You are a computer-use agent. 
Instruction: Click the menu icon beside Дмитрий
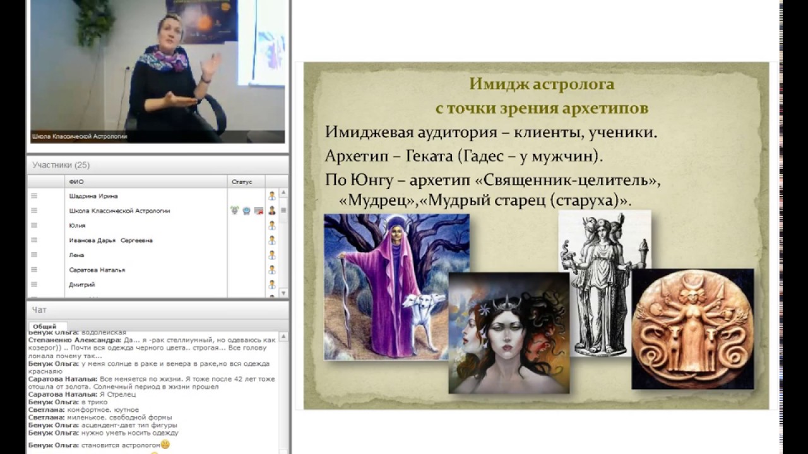pyautogui.click(x=34, y=284)
